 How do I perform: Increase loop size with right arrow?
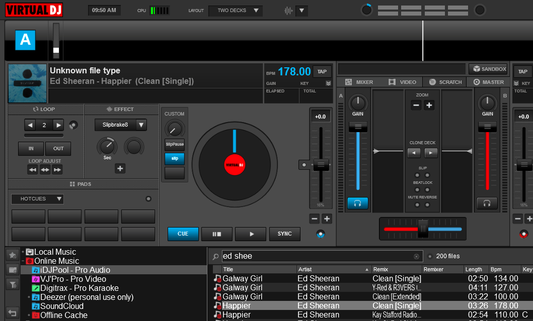coord(58,125)
